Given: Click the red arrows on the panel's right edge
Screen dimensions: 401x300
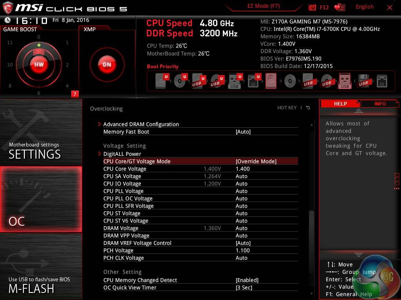Looking at the screenshot, I should coord(397,188).
